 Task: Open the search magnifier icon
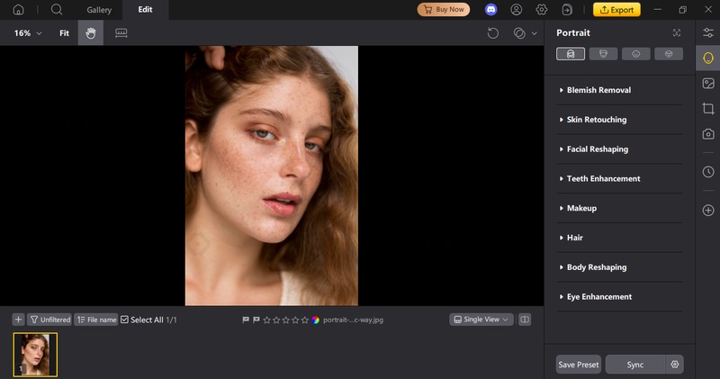pyautogui.click(x=57, y=10)
